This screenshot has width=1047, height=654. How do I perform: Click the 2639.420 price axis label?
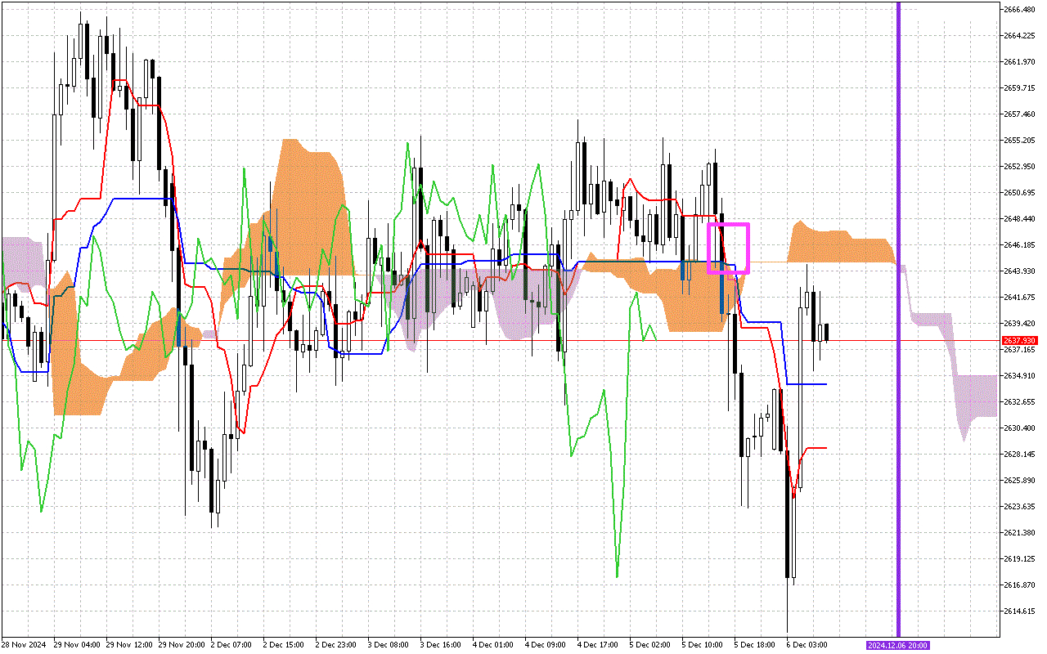1019,324
